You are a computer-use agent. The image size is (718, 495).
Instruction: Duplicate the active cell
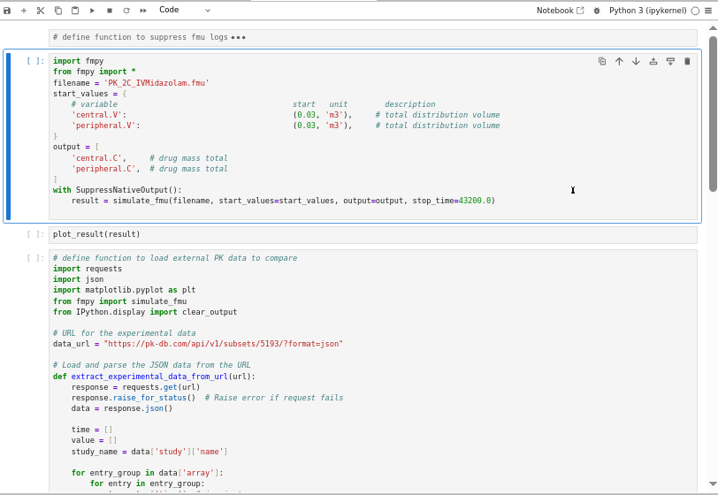coord(602,61)
